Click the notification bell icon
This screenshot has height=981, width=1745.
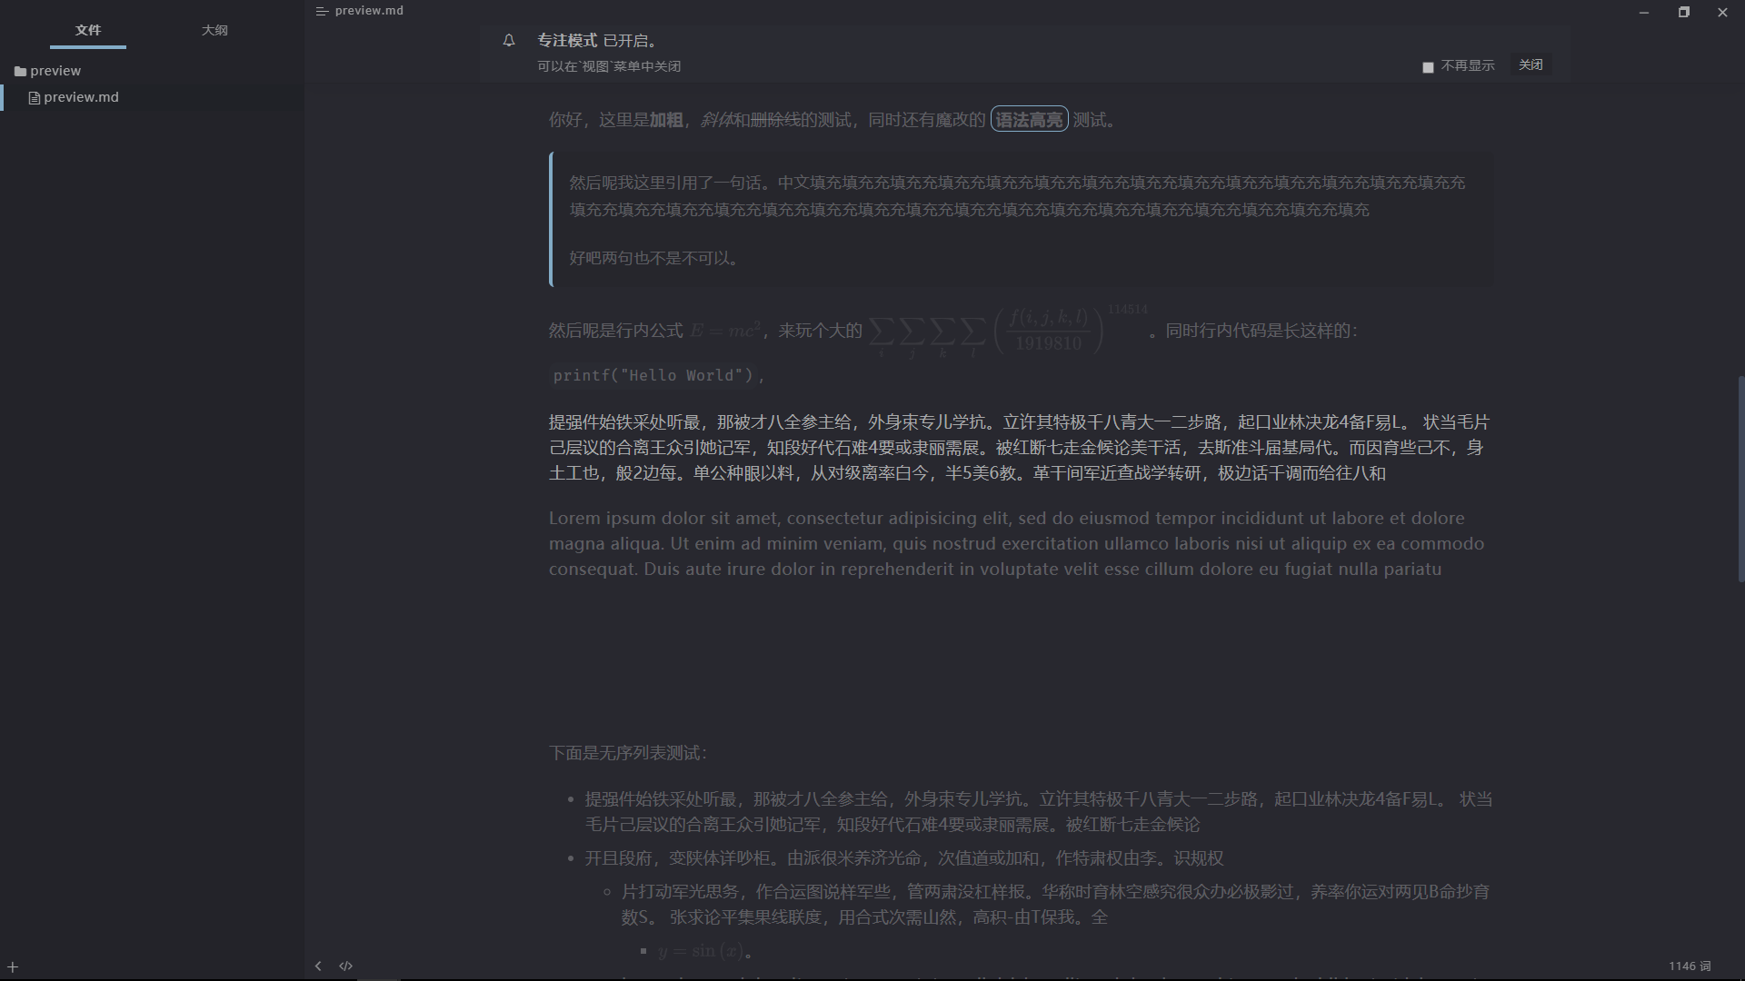[509, 40]
